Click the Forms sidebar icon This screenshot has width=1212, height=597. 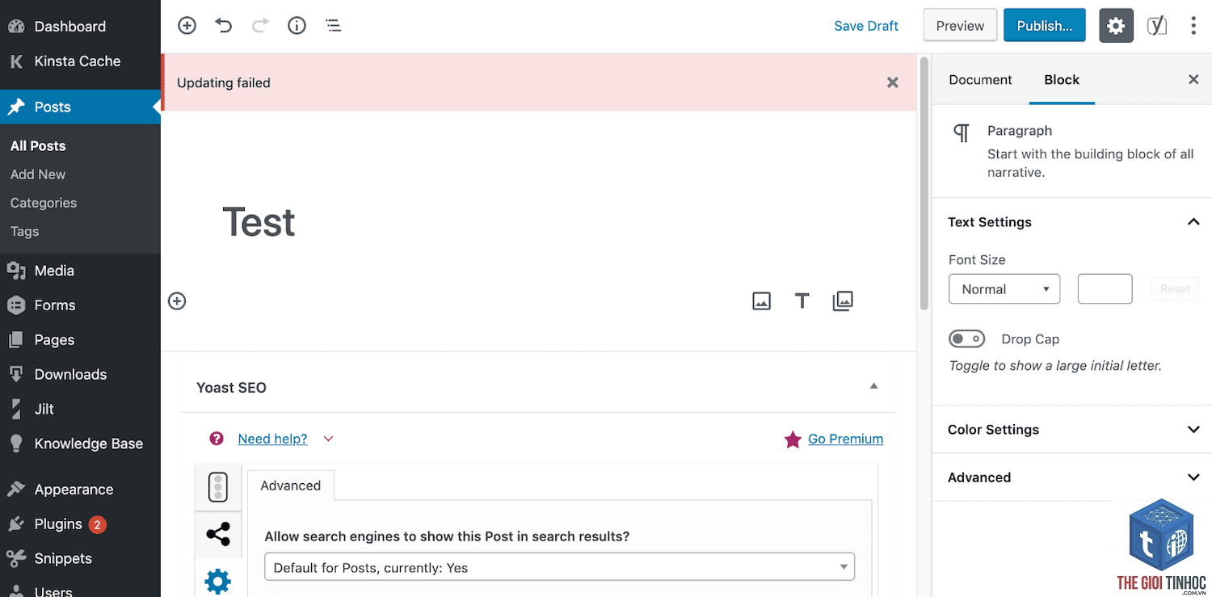click(16, 305)
